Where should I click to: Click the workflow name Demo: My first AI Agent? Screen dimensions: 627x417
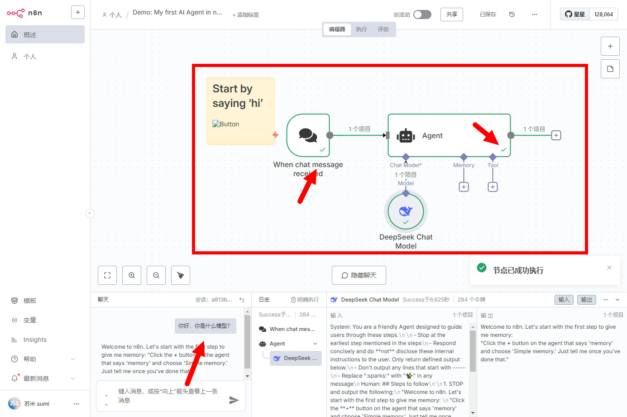(x=177, y=12)
